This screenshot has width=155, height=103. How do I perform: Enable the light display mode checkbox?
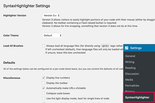(x=43, y=99)
